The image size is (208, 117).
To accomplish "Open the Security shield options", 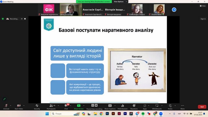I will tap(37, 107).
